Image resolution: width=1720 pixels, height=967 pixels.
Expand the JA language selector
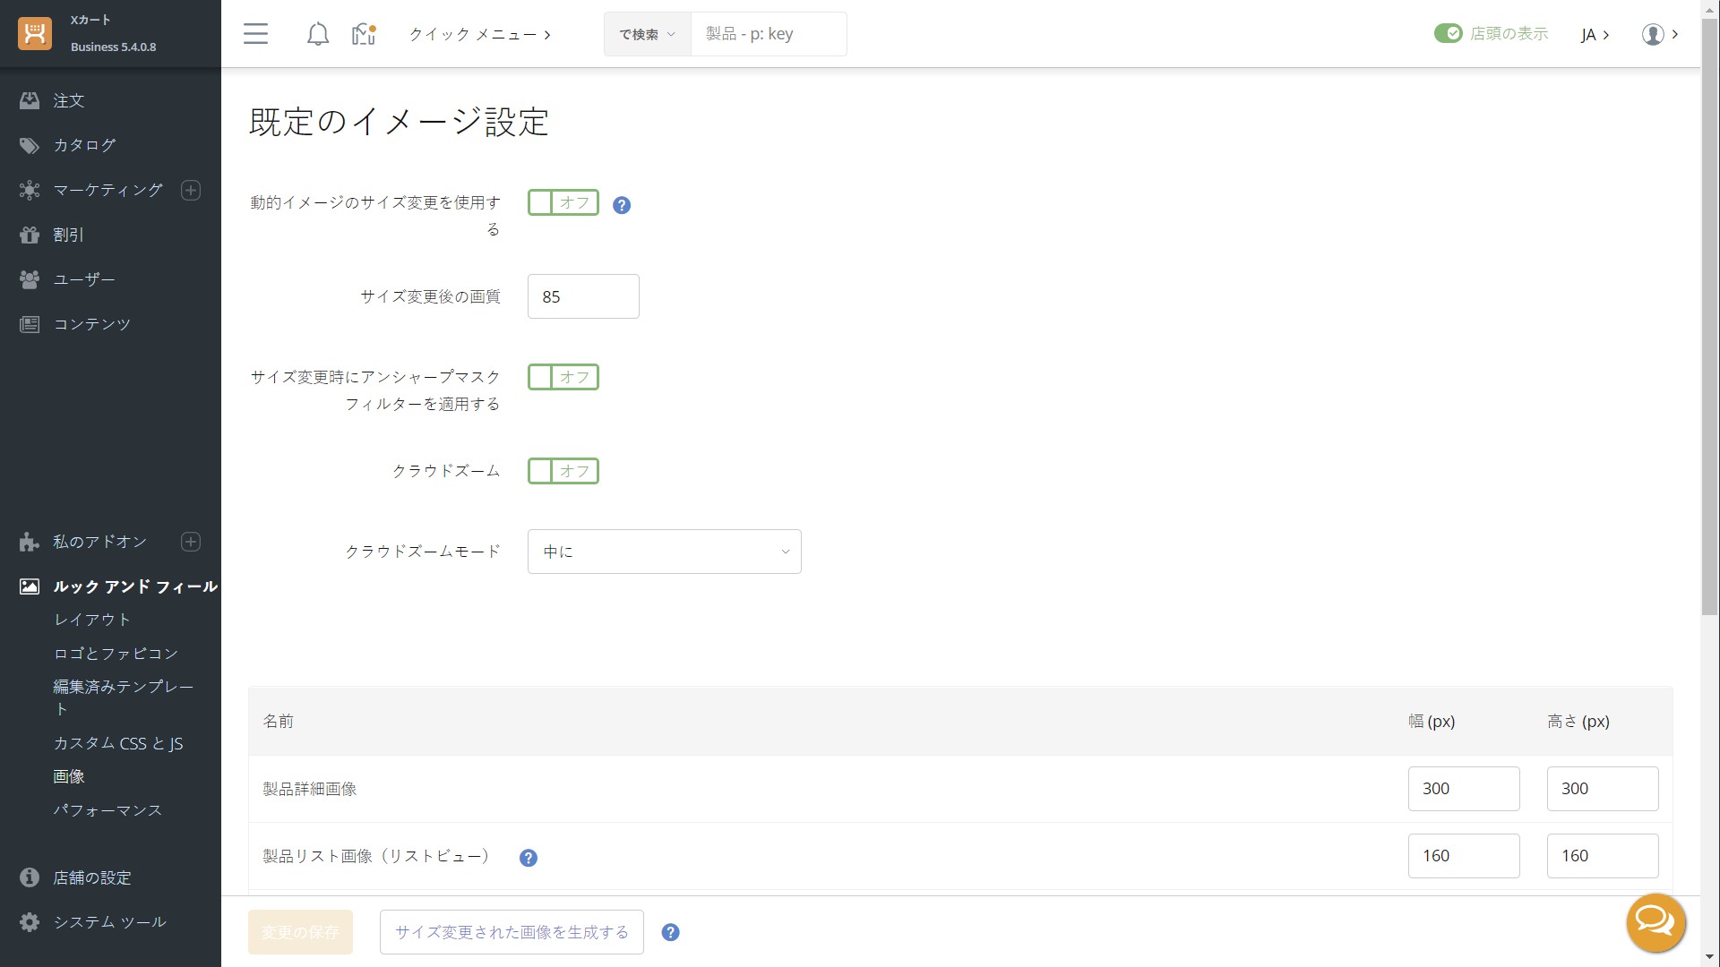1595,34
